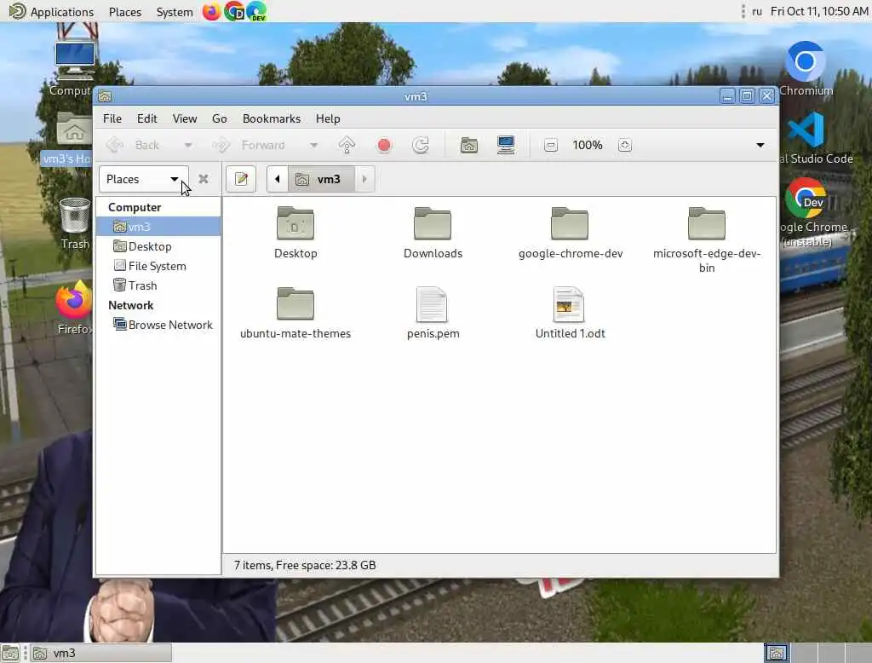Open the Back history dropdown arrow

[188, 145]
